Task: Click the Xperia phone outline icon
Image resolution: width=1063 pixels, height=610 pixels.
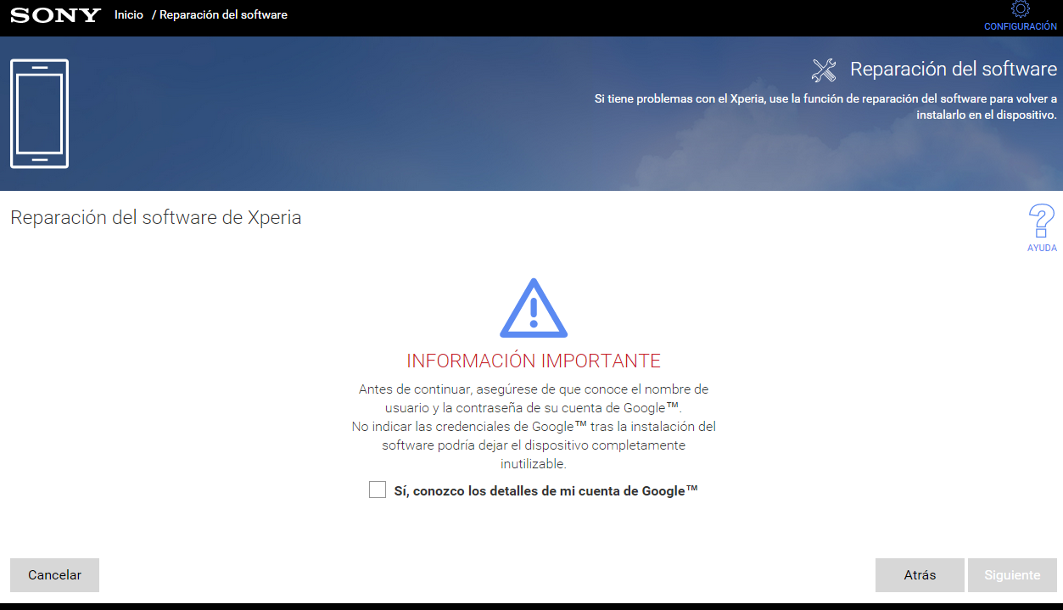Action: 39,114
